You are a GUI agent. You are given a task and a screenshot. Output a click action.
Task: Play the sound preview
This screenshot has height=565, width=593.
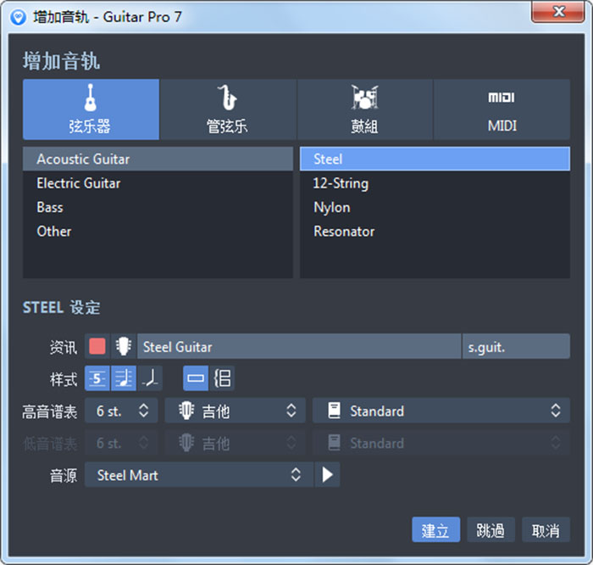[327, 474]
